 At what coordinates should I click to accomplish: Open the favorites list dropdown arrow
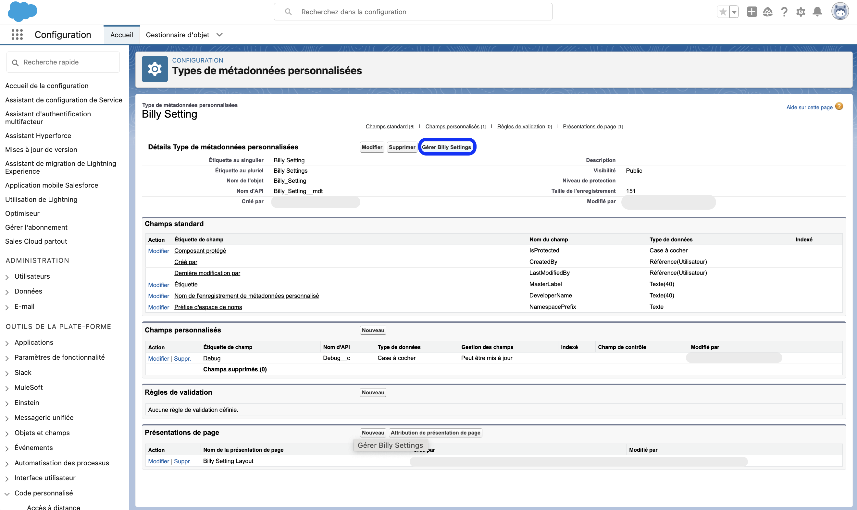[734, 12]
